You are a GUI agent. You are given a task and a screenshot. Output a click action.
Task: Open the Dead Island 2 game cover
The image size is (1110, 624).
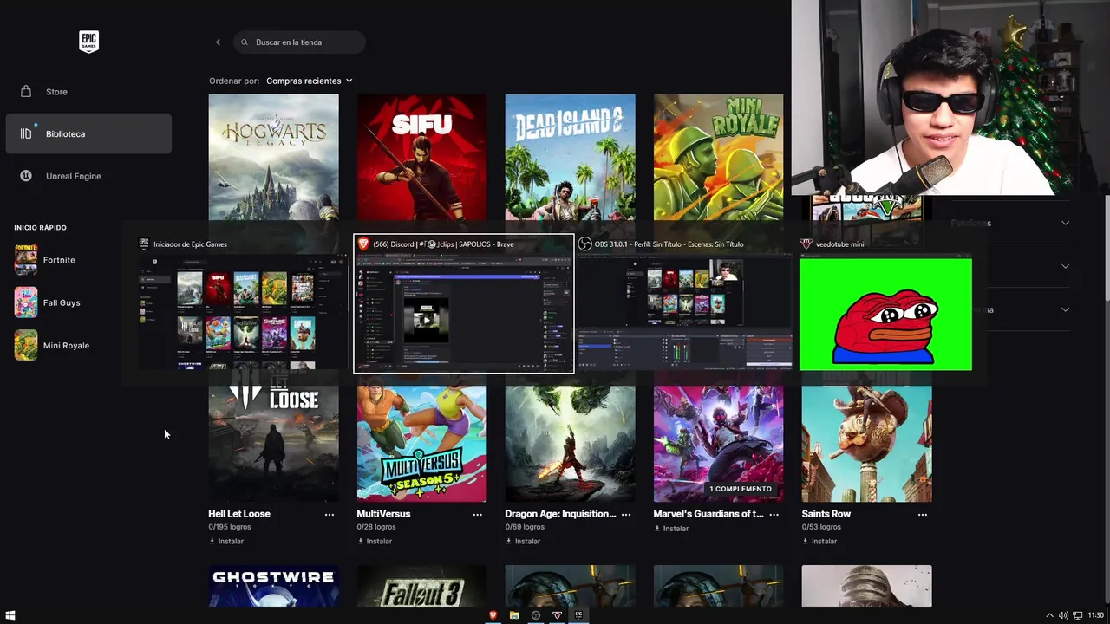click(570, 158)
